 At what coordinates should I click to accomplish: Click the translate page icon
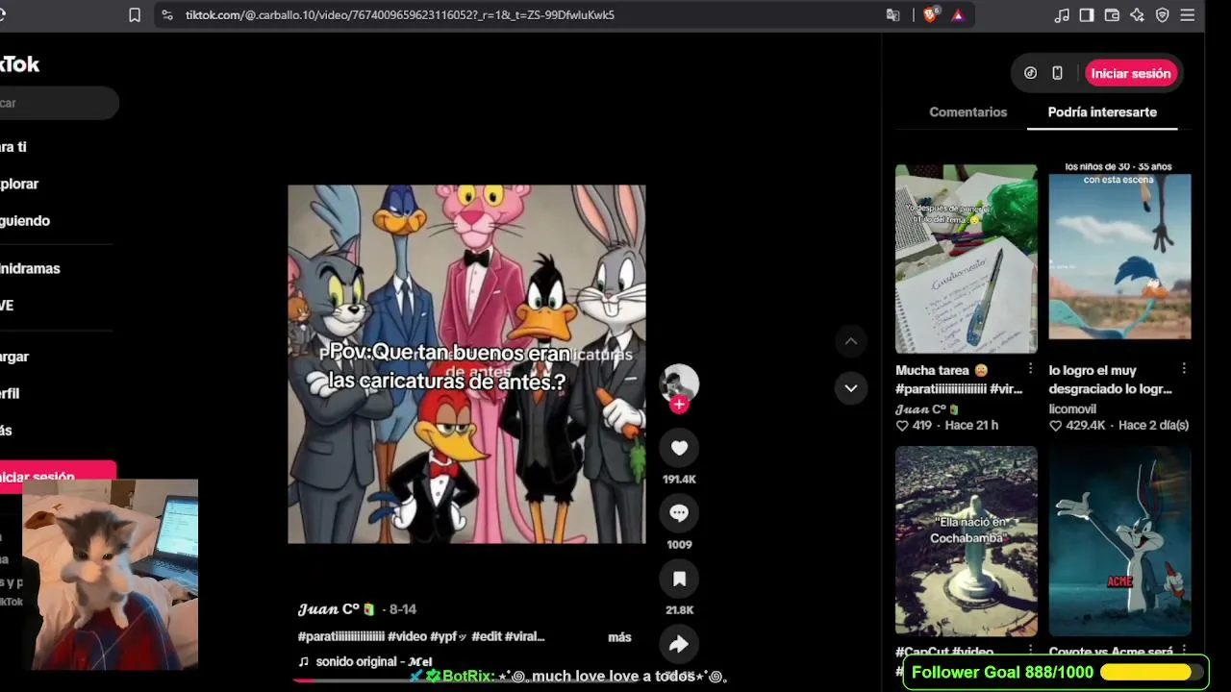coord(892,14)
